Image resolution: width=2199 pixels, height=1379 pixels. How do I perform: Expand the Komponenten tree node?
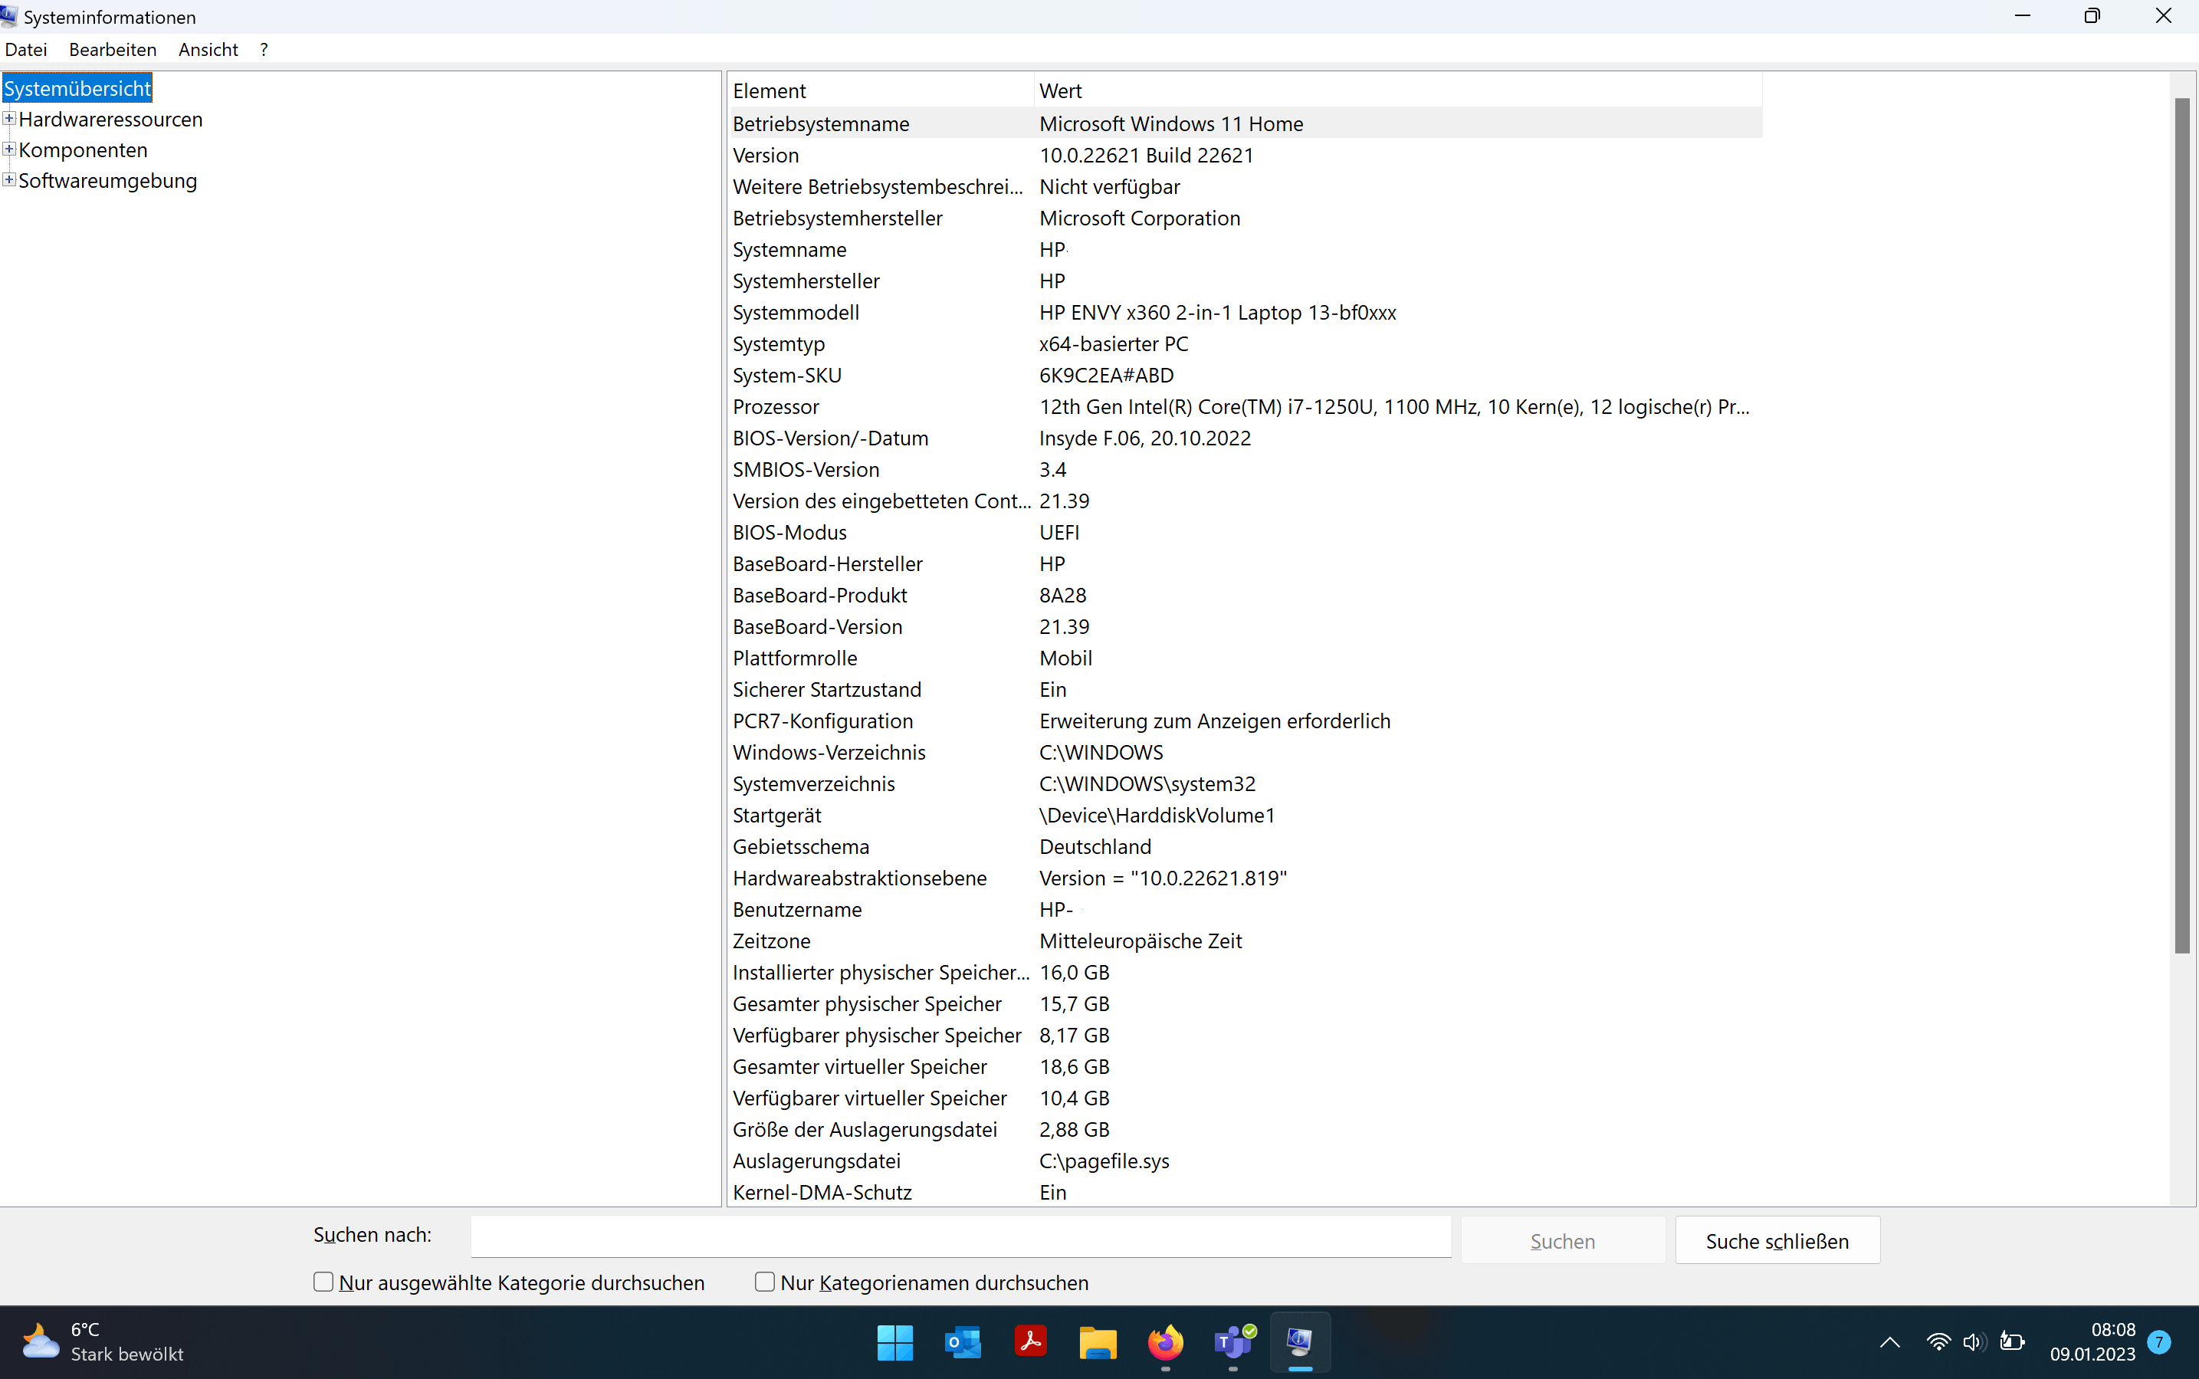click(x=9, y=149)
